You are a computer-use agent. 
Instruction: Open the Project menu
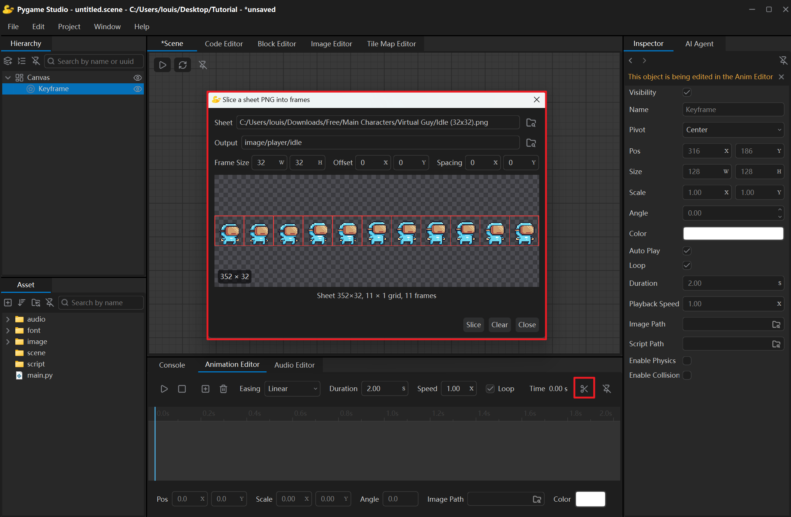coord(69,27)
